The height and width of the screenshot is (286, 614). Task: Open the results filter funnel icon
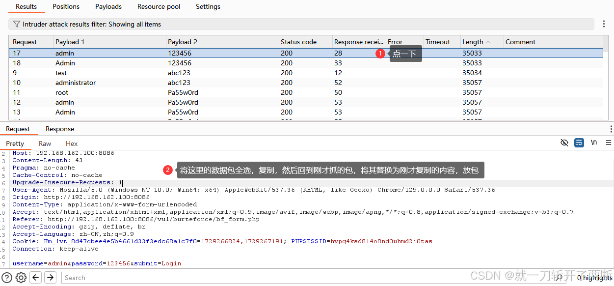point(17,24)
